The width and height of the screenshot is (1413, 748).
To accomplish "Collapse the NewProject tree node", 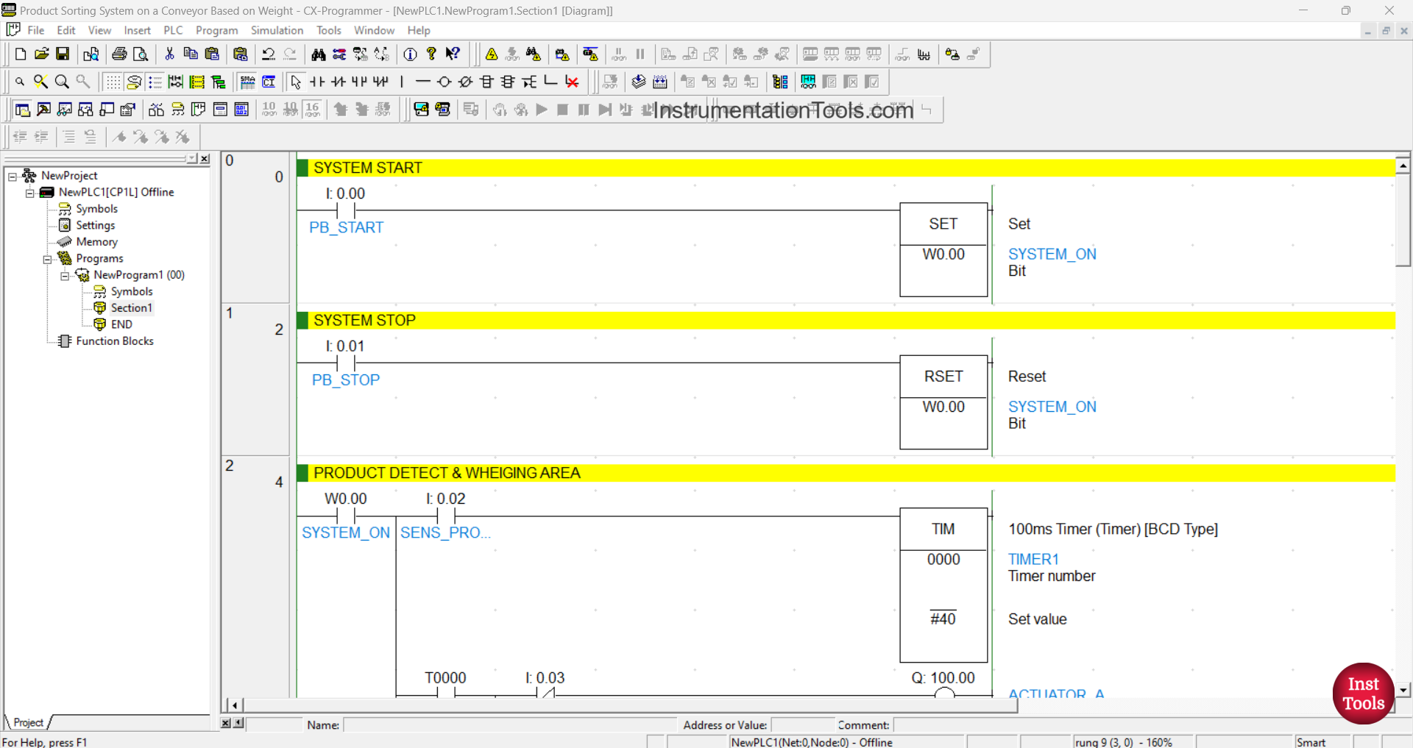I will [13, 176].
